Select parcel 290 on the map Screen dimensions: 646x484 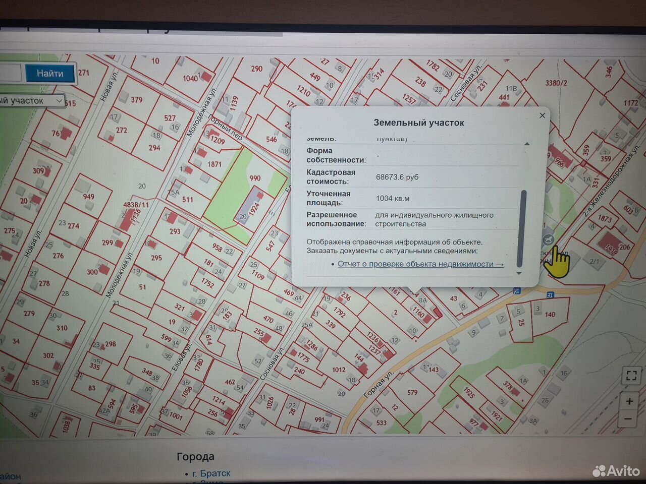(x=257, y=69)
